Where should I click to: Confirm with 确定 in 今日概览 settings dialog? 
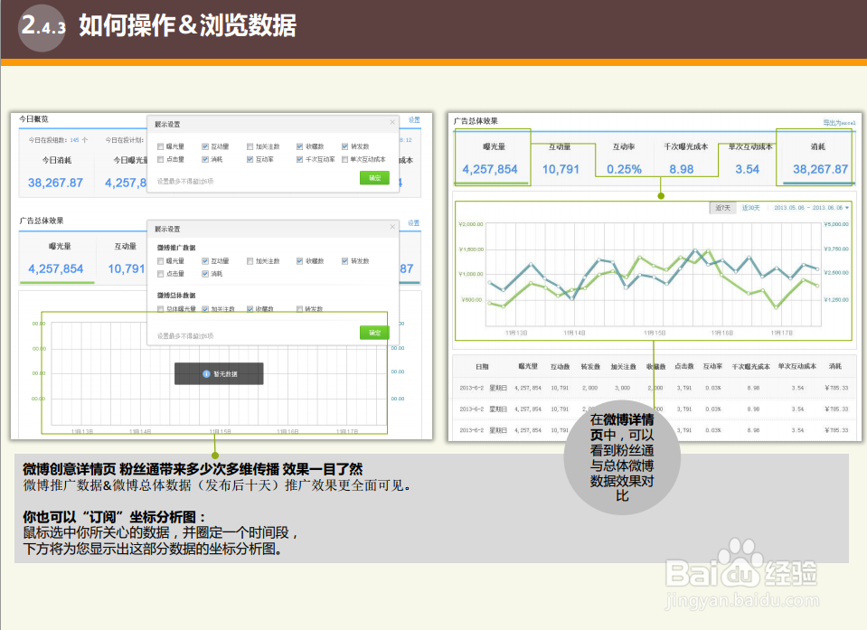tap(374, 178)
